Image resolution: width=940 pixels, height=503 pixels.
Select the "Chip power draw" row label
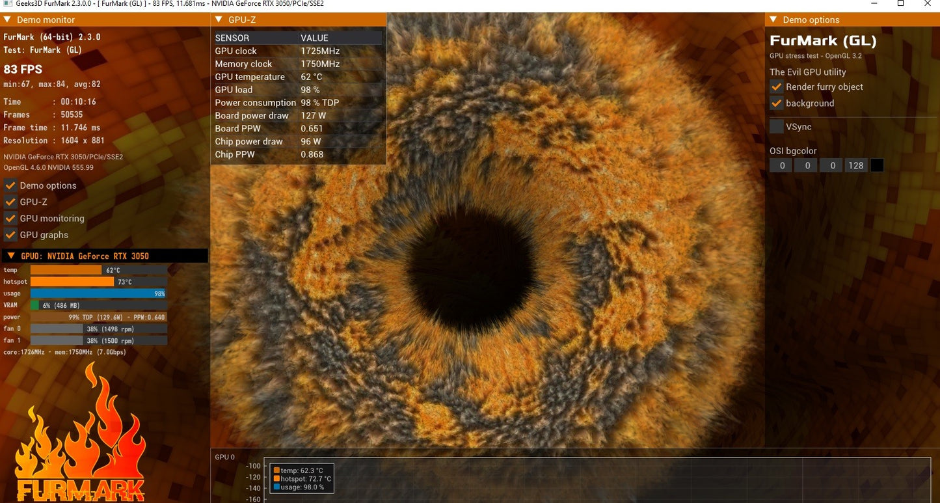point(249,141)
